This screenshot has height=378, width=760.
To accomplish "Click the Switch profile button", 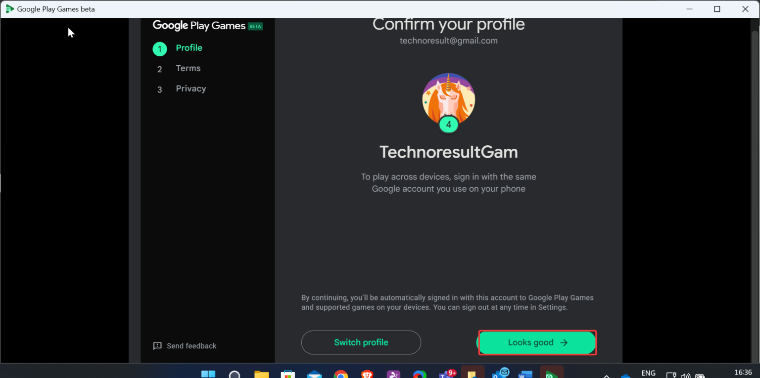I will coord(361,342).
